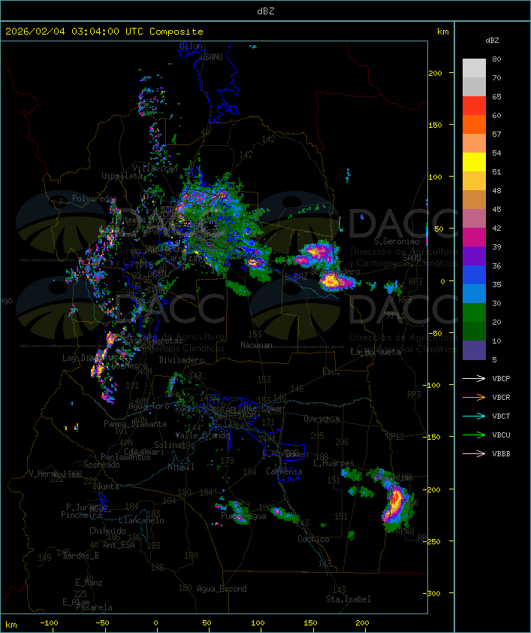Screen dimensions: 531x633
Task: Click the Pampa_Diamante map label
Action: click(x=135, y=424)
